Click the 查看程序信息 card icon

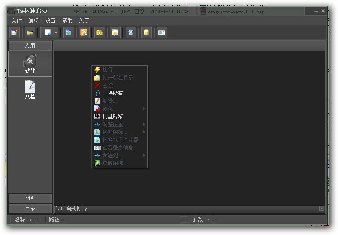97,148
